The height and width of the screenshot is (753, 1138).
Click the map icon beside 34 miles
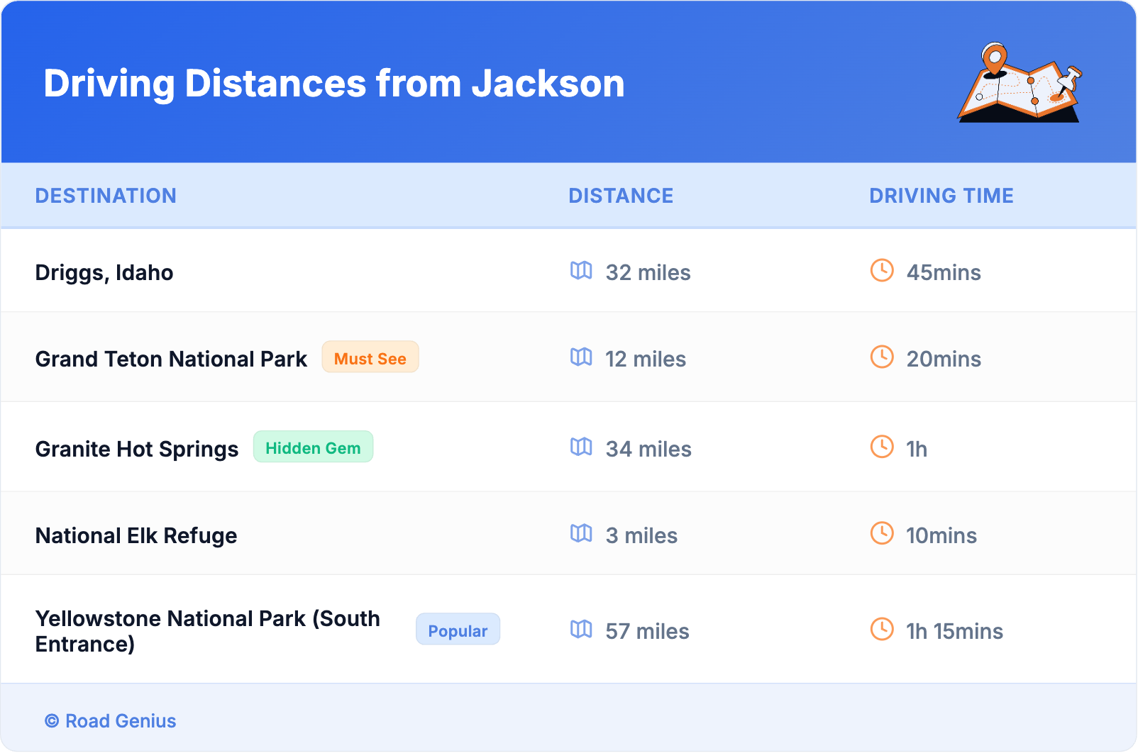click(x=581, y=447)
